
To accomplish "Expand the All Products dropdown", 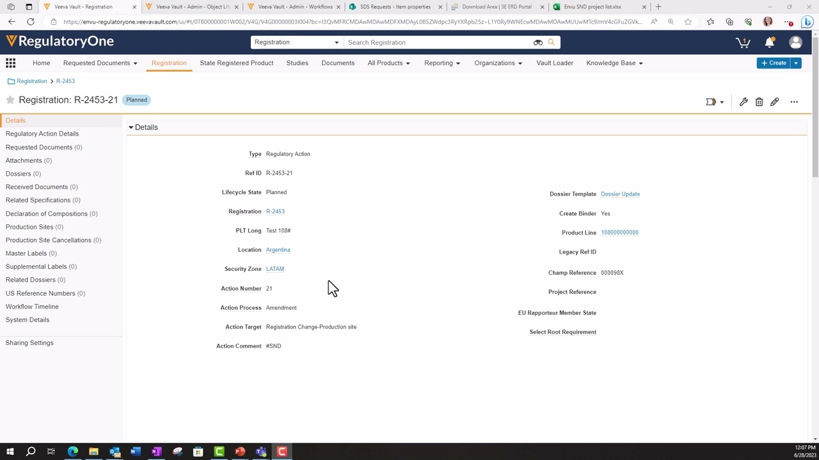I will pyautogui.click(x=389, y=63).
